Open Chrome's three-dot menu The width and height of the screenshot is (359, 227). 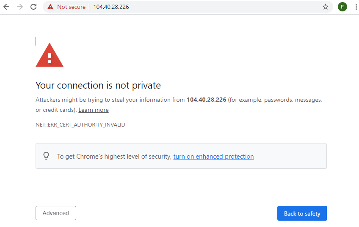coord(356,7)
